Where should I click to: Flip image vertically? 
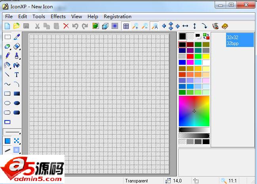[x=194, y=26]
